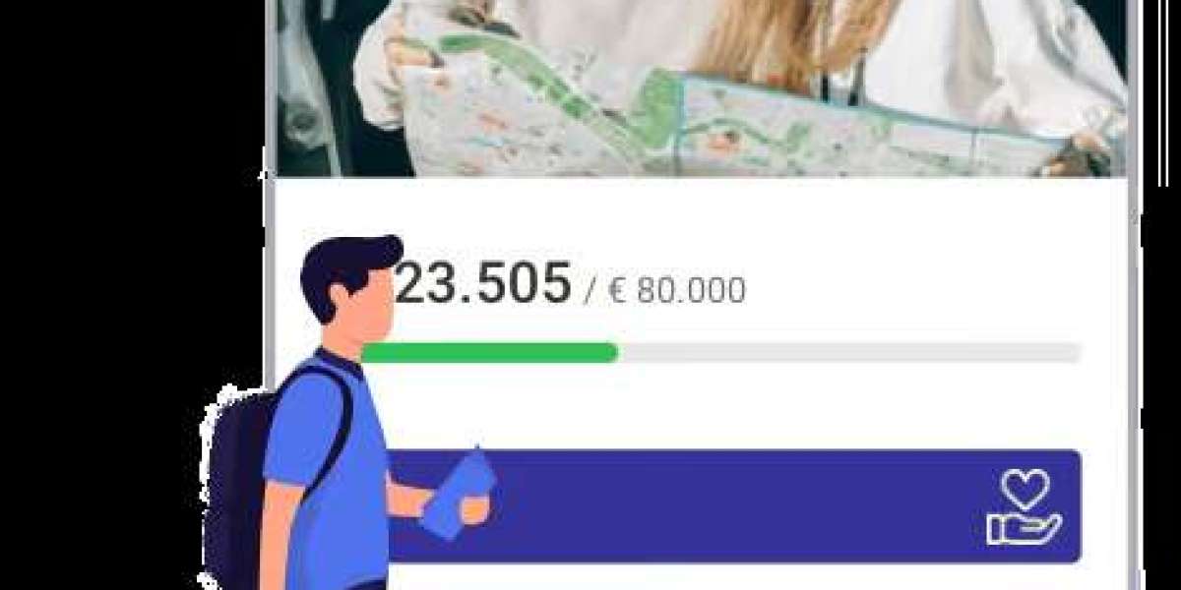
Task: Click the raised amount 23.505
Action: (x=481, y=282)
